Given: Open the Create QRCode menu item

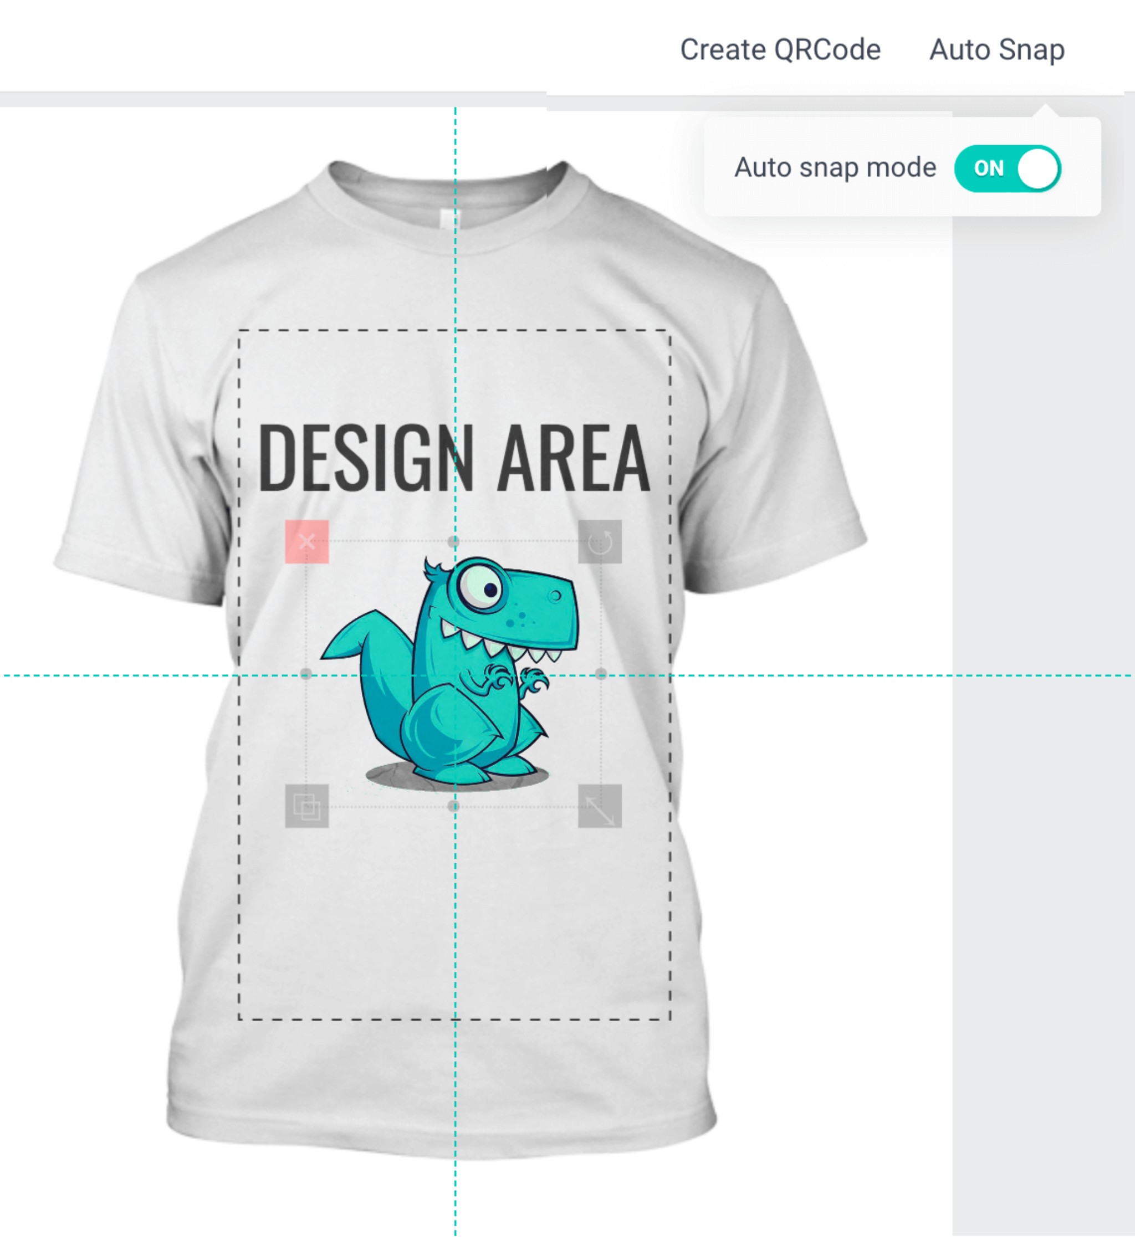Looking at the screenshot, I should click(x=780, y=50).
